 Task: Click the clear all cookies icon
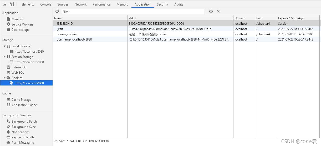[211, 12]
